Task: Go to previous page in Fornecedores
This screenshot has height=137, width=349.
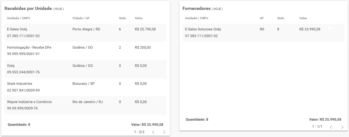Action: click(331, 127)
